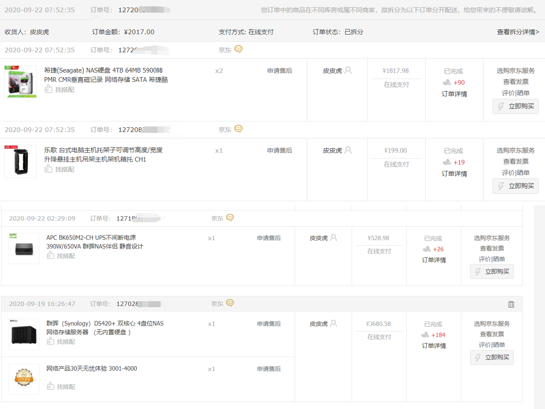Open 网络产品30天无忧体验 3001-4000 title
Image resolution: width=545 pixels, height=409 pixels.
[92, 369]
